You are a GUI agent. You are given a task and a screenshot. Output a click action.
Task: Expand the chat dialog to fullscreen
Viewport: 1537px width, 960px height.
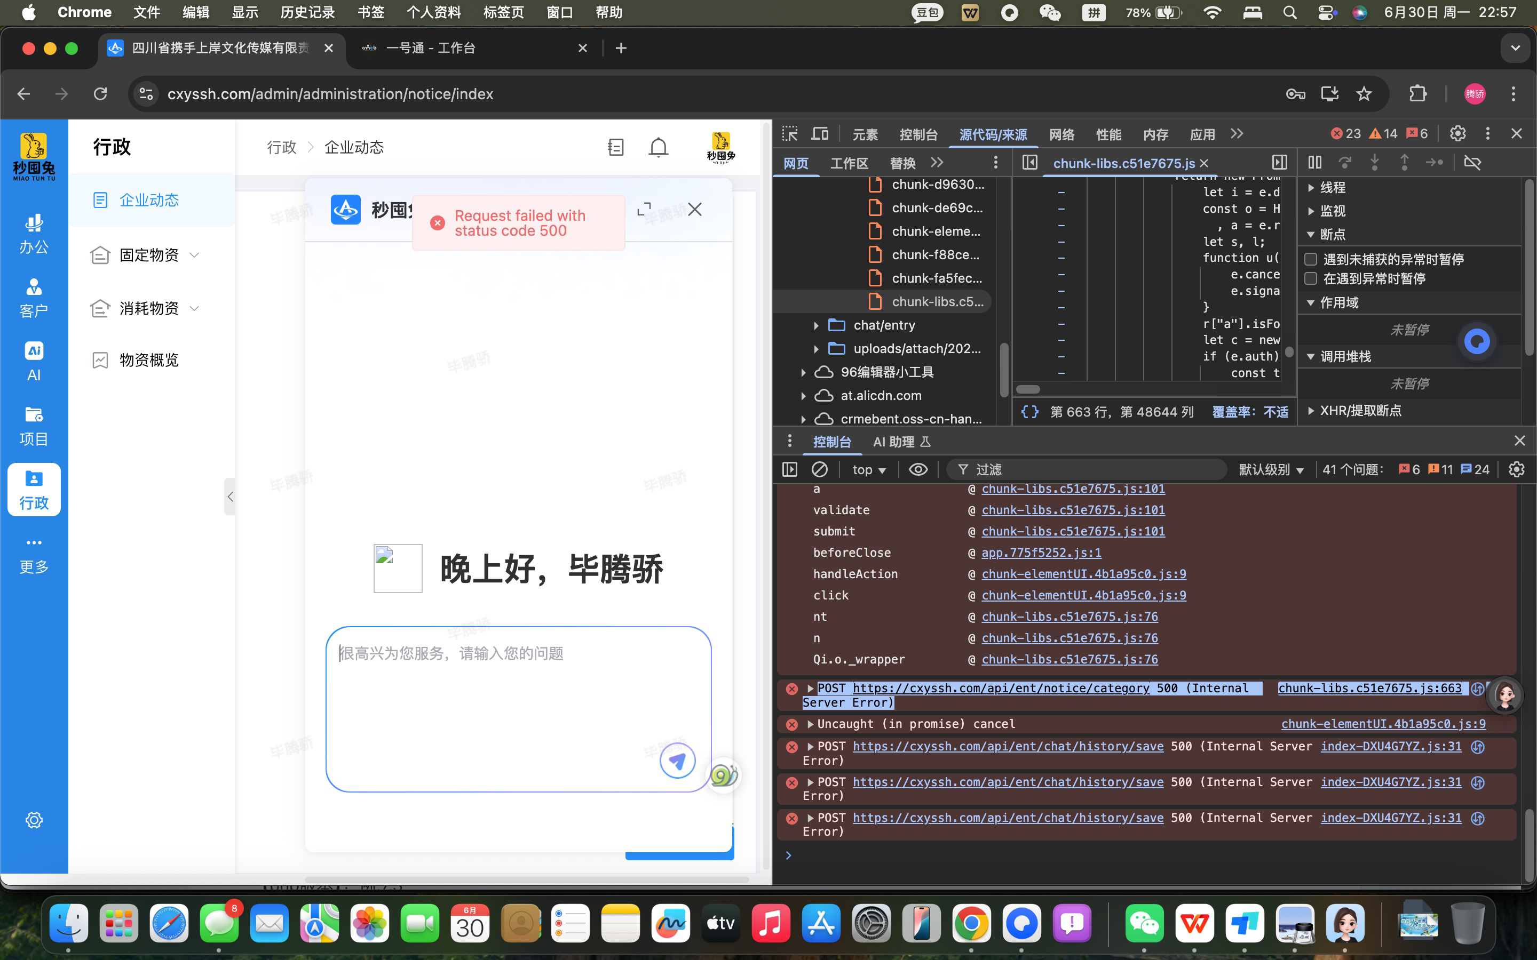pos(644,209)
